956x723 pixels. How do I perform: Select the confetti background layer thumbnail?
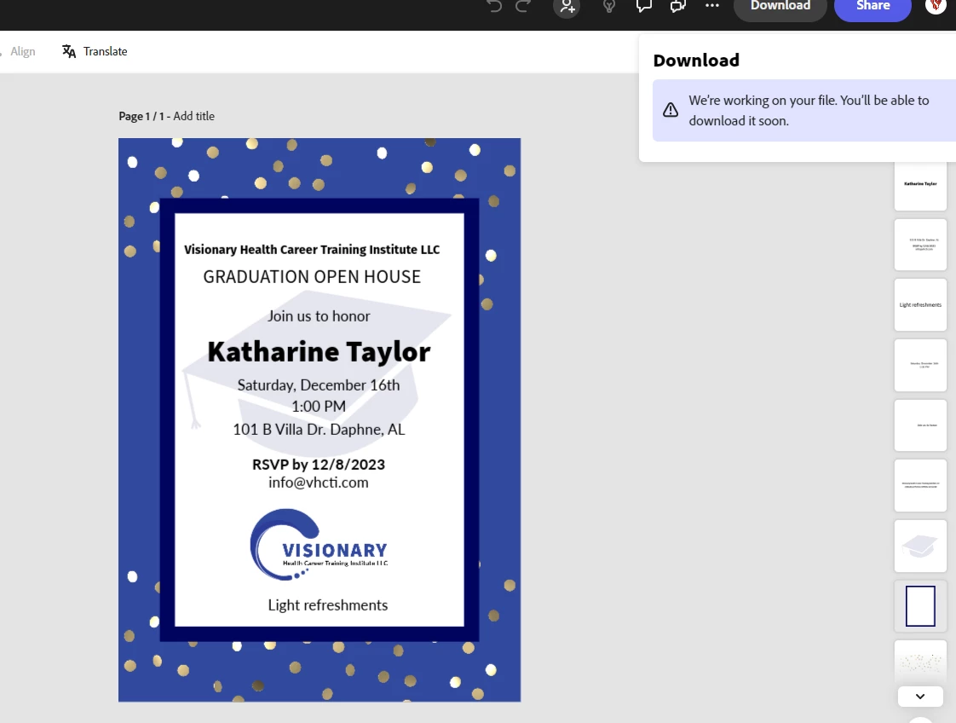click(920, 662)
